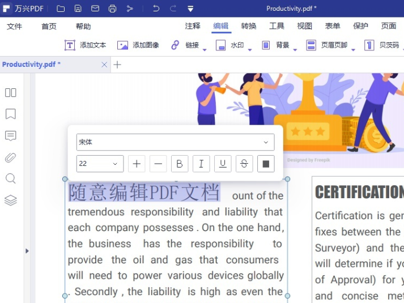
Task: Switch to the 保护 tab
Action: point(360,26)
